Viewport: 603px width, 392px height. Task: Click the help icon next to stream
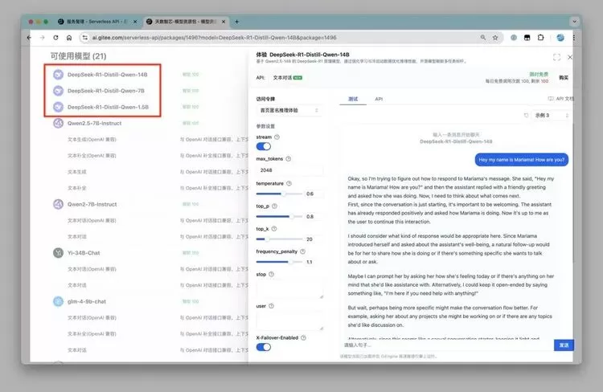[277, 137]
